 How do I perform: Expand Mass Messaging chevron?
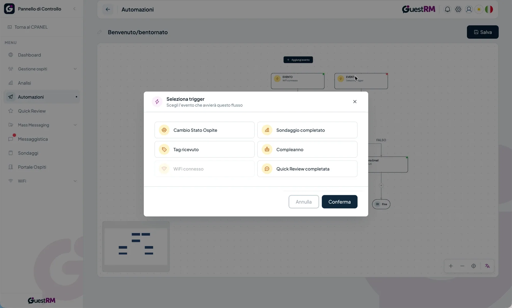point(75,125)
